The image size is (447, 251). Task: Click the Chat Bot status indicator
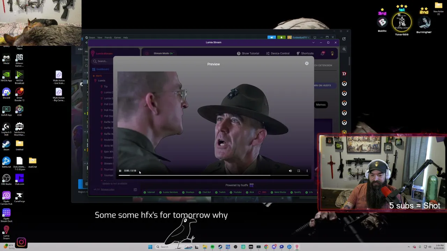(205, 192)
